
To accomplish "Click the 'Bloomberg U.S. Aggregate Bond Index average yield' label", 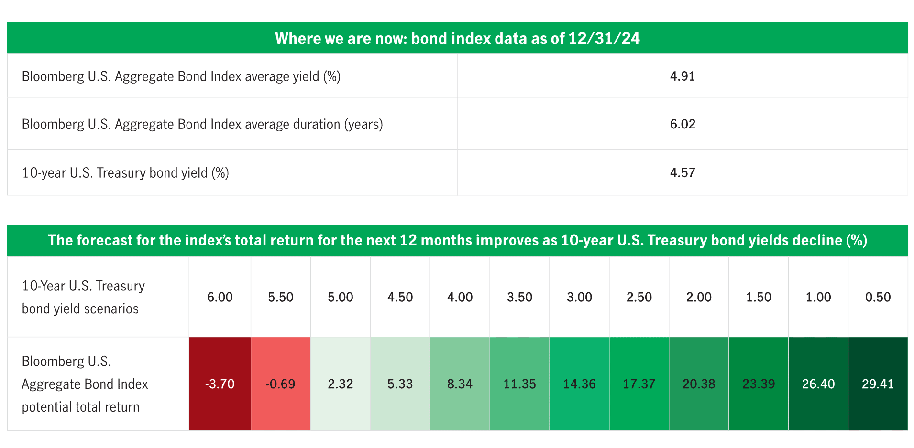I will point(181,76).
